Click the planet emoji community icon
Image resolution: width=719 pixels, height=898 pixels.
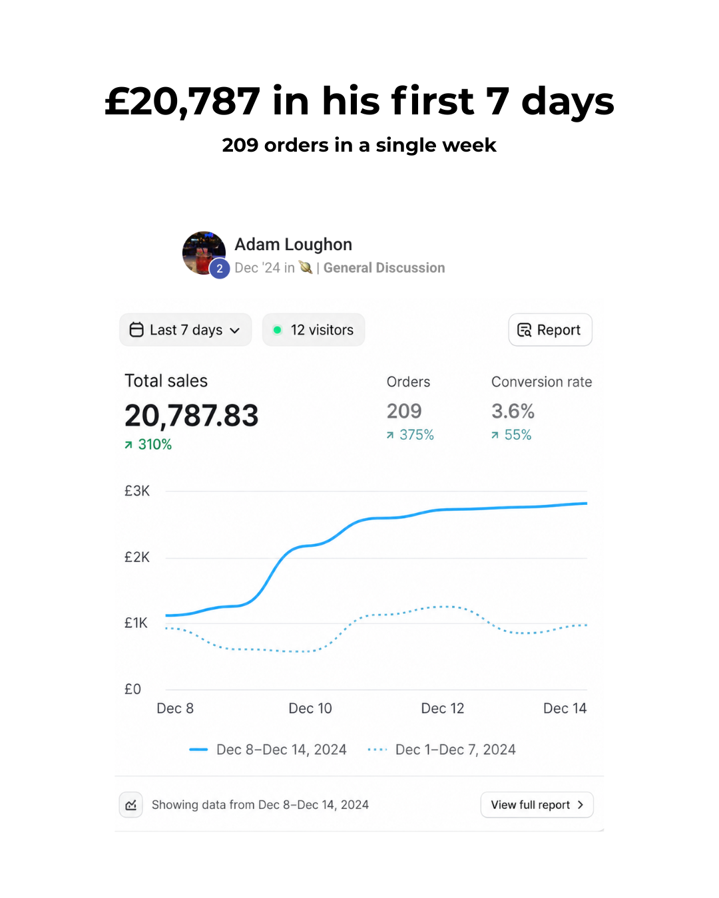coord(306,267)
